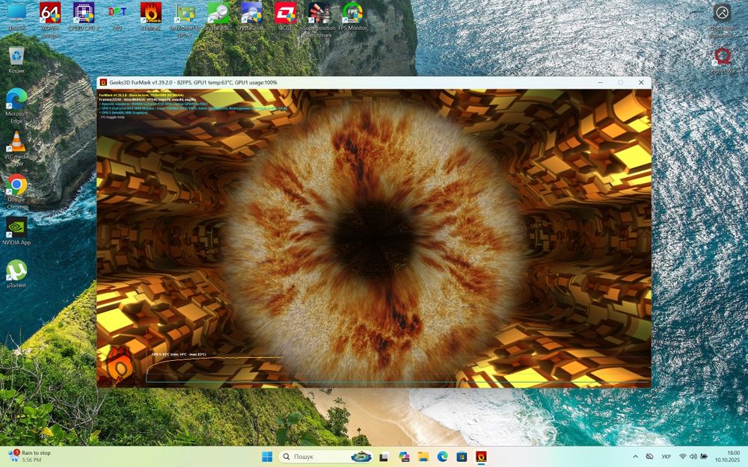Select the Recycle Bin desktop icon
This screenshot has width=748, height=467.
tap(16, 60)
